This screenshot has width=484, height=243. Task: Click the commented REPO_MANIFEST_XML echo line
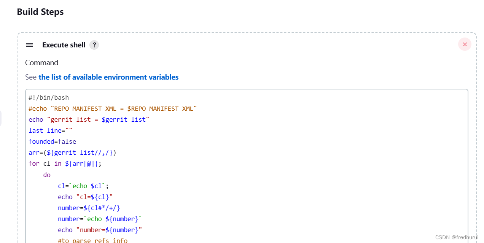click(x=113, y=108)
